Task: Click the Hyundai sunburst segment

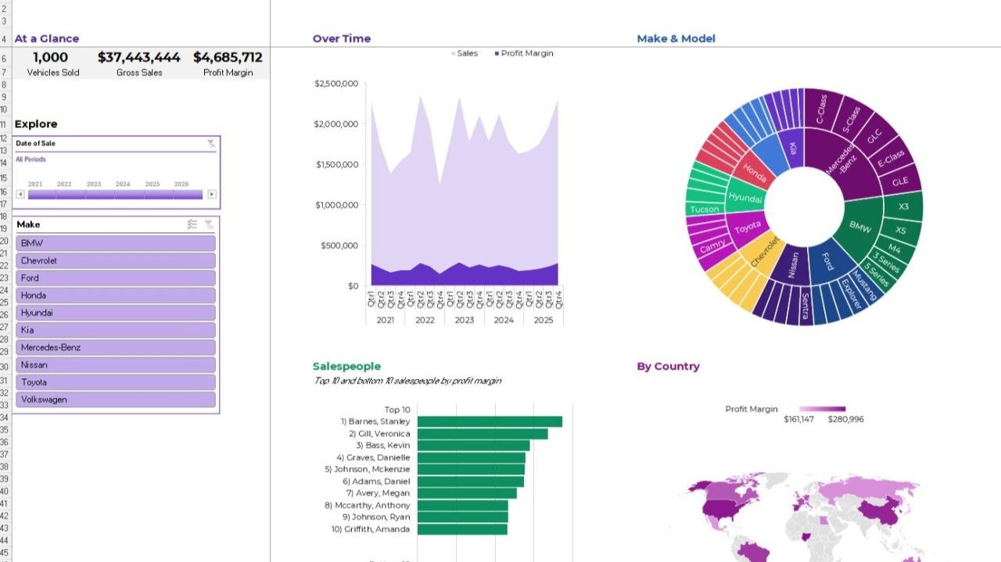Action: (744, 198)
